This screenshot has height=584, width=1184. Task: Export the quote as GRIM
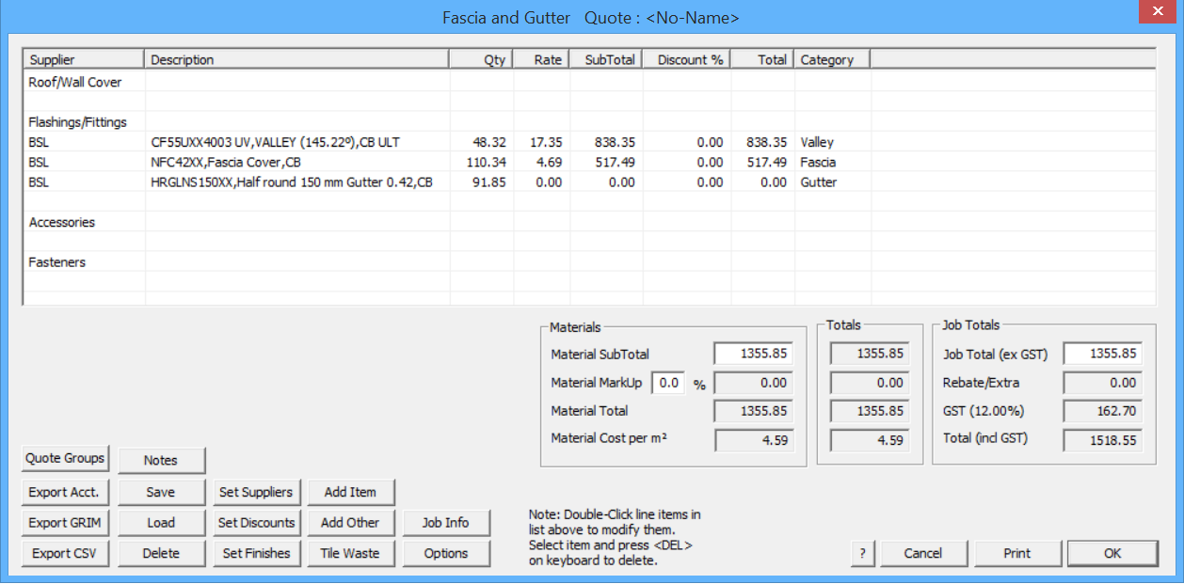(x=64, y=523)
